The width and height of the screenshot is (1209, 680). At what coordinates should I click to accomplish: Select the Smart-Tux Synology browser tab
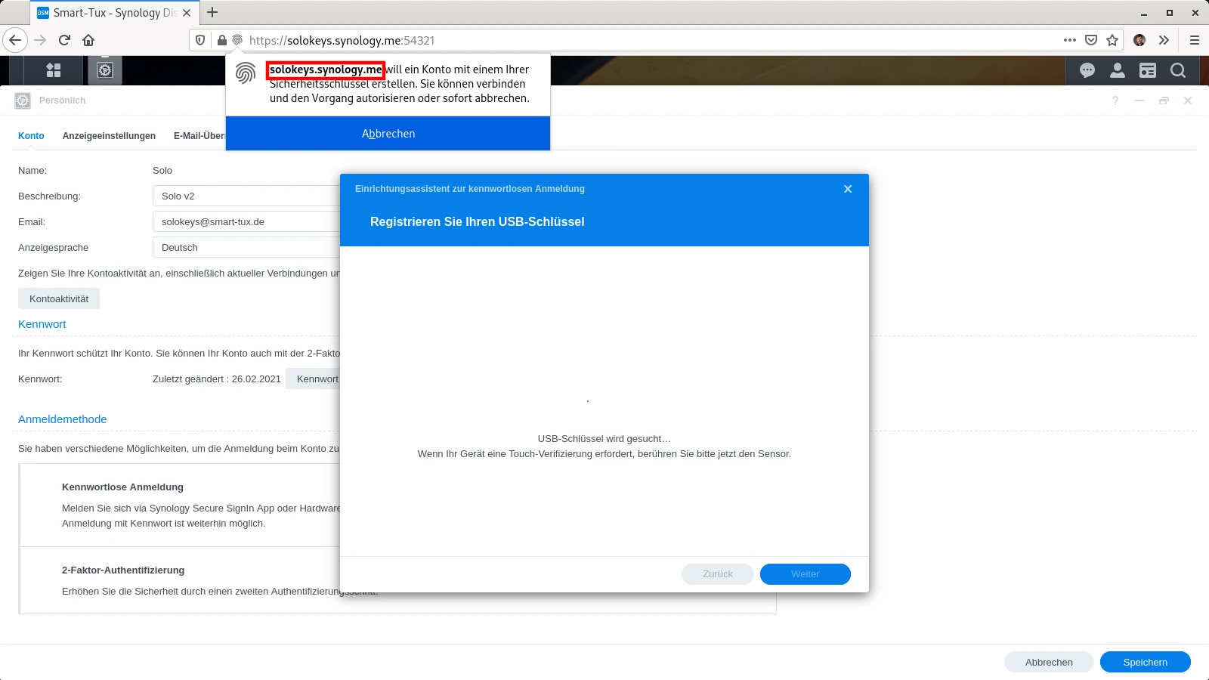114,13
